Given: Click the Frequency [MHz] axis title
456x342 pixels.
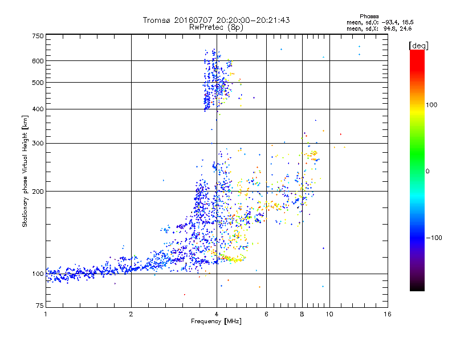Looking at the screenshot, I should click(x=216, y=321).
